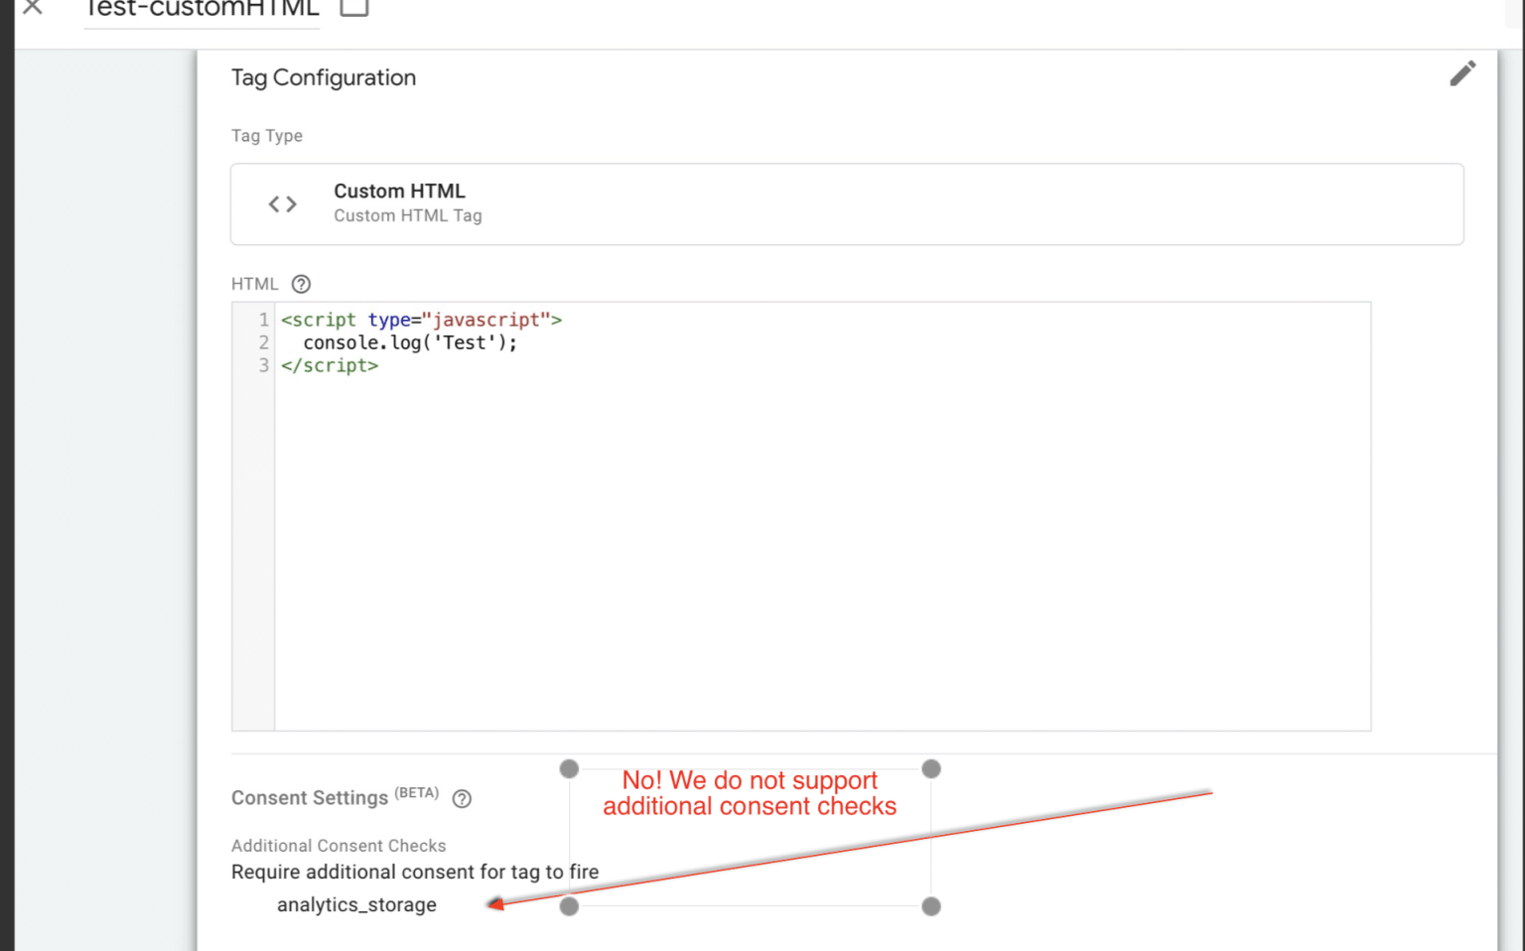The image size is (1525, 951).
Task: Click line number 2 in the code editor
Action: click(263, 342)
